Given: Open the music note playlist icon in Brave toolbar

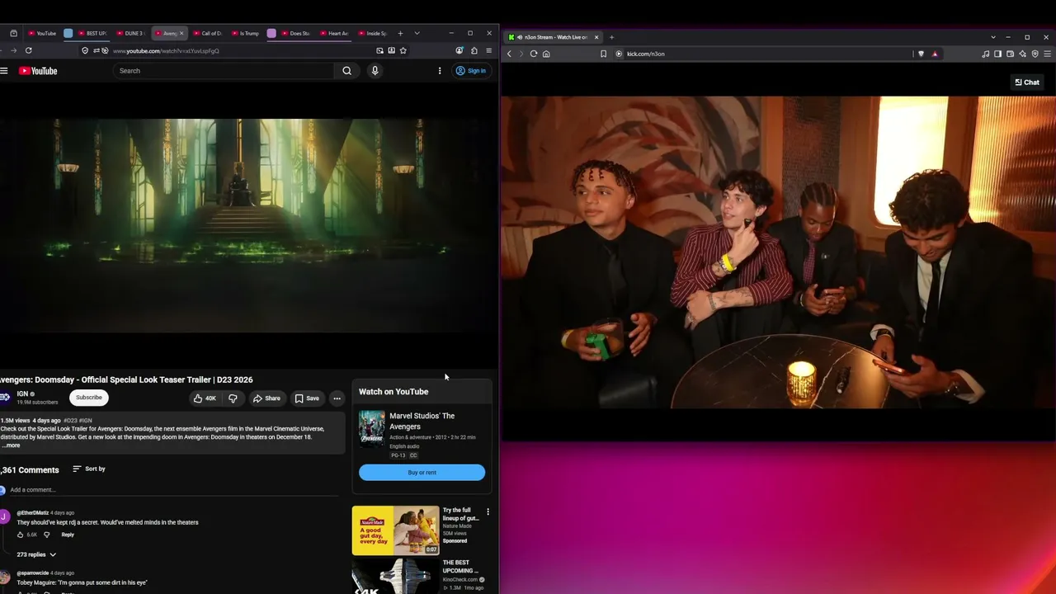Looking at the screenshot, I should pyautogui.click(x=985, y=54).
